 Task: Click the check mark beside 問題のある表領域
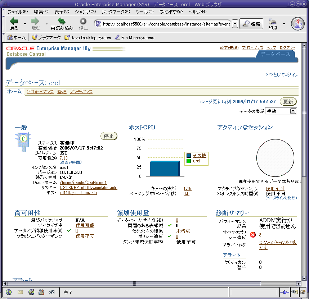click(x=170, y=225)
